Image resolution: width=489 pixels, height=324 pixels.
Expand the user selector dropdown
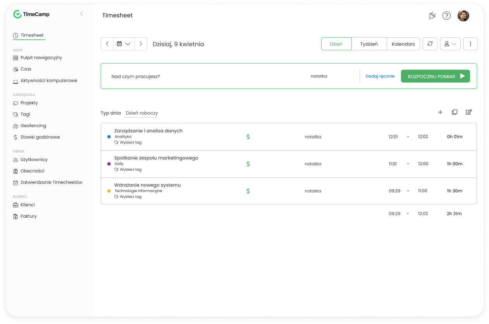tap(450, 44)
